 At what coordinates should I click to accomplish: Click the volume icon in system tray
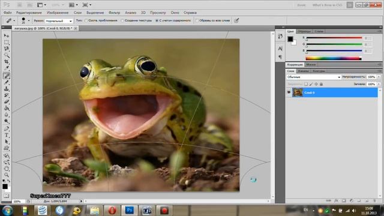pos(354,211)
